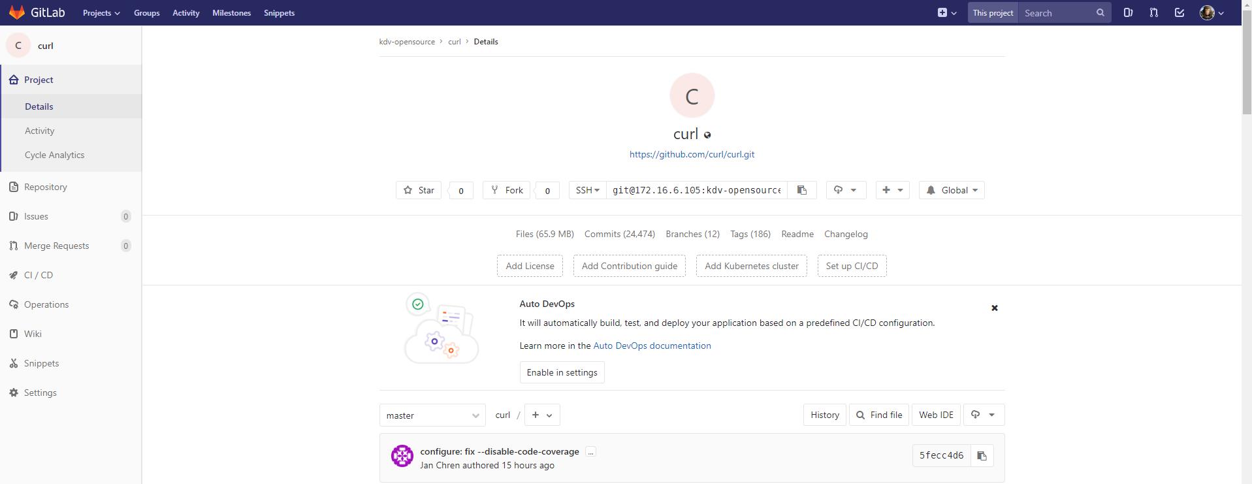
Task: Click the search magnifier icon
Action: [x=1100, y=12]
